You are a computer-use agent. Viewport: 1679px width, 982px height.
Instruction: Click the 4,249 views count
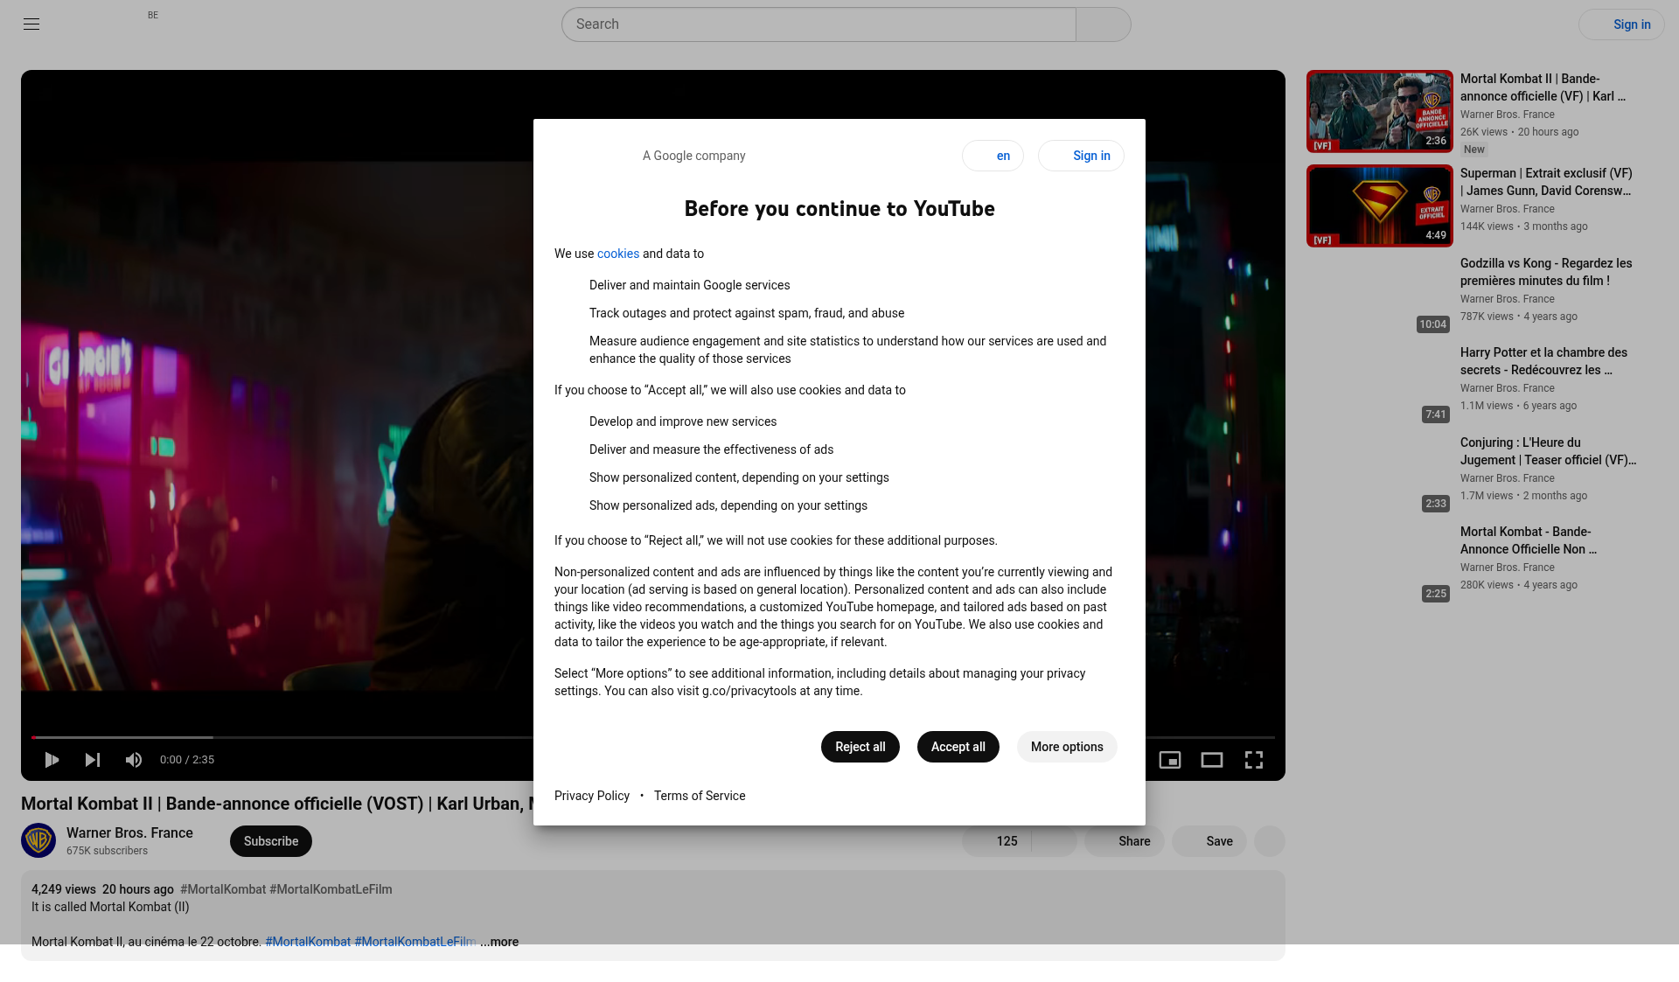(x=64, y=889)
